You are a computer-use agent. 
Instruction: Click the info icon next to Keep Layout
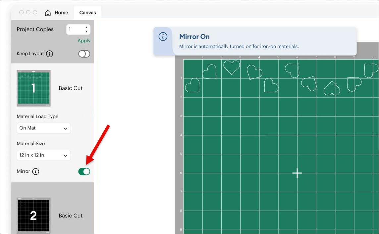50,54
